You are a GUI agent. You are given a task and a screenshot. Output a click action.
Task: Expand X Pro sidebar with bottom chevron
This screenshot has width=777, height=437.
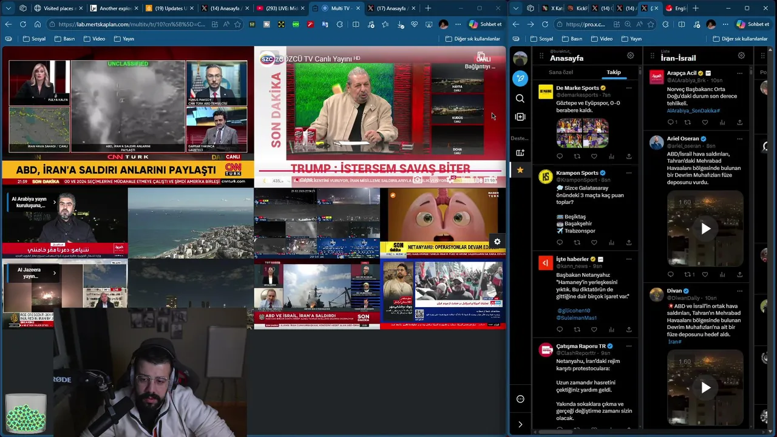click(x=520, y=424)
